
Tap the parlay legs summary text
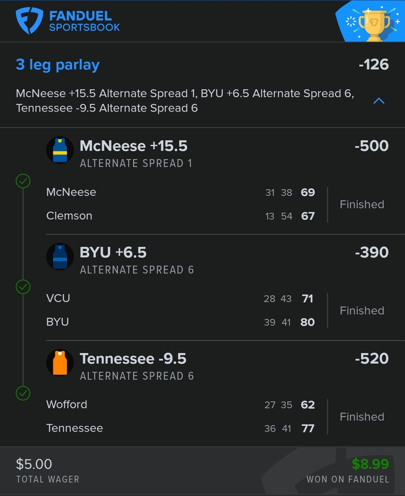(x=184, y=101)
